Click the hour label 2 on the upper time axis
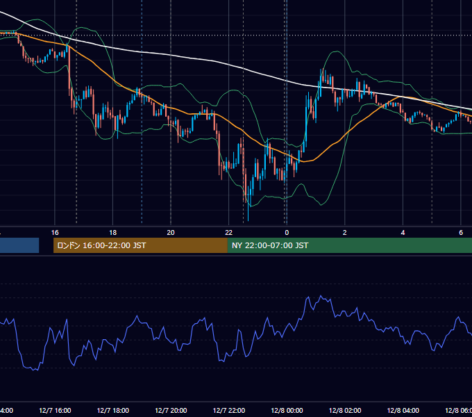 (345, 232)
